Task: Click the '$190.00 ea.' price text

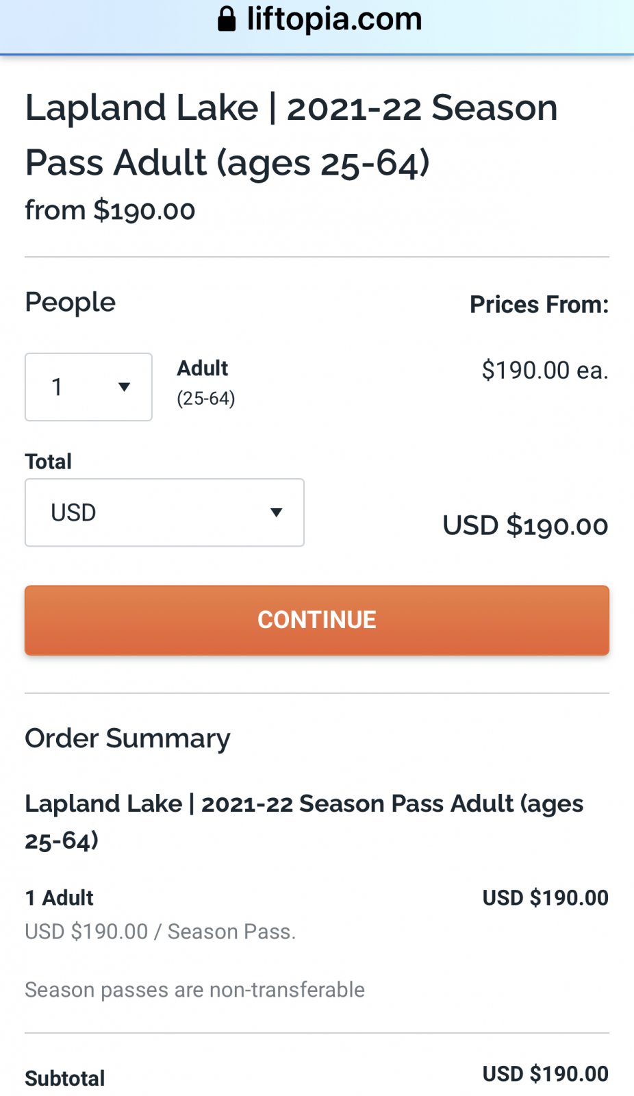Action: pos(544,371)
